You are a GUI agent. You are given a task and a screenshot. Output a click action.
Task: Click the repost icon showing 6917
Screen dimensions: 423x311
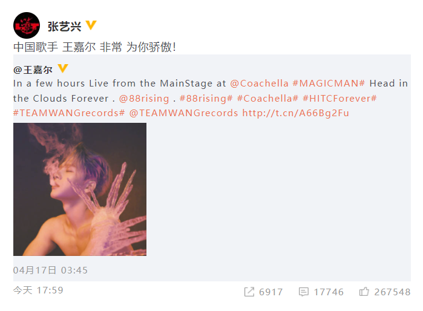coord(249,292)
